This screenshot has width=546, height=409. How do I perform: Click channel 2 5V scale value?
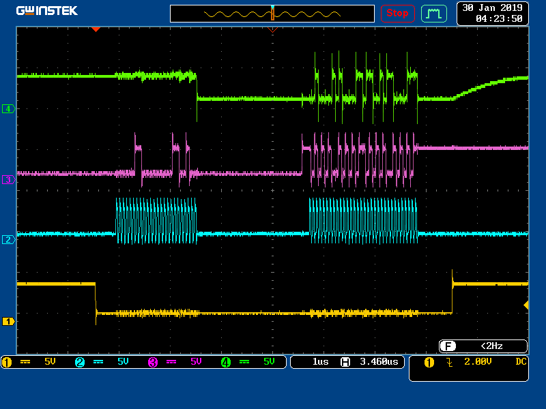pos(123,362)
